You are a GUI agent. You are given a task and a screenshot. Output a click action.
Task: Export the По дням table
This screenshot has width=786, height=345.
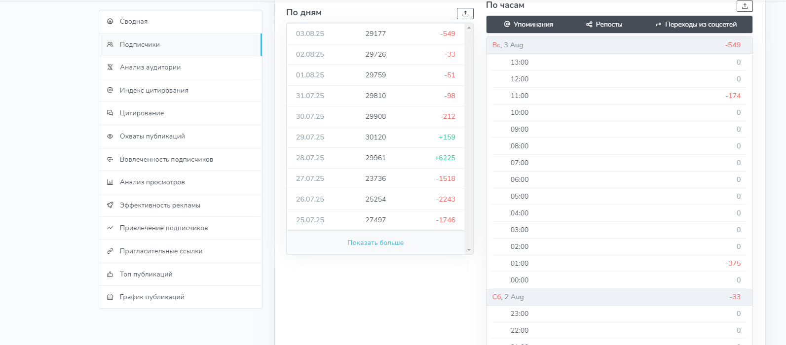(x=465, y=13)
